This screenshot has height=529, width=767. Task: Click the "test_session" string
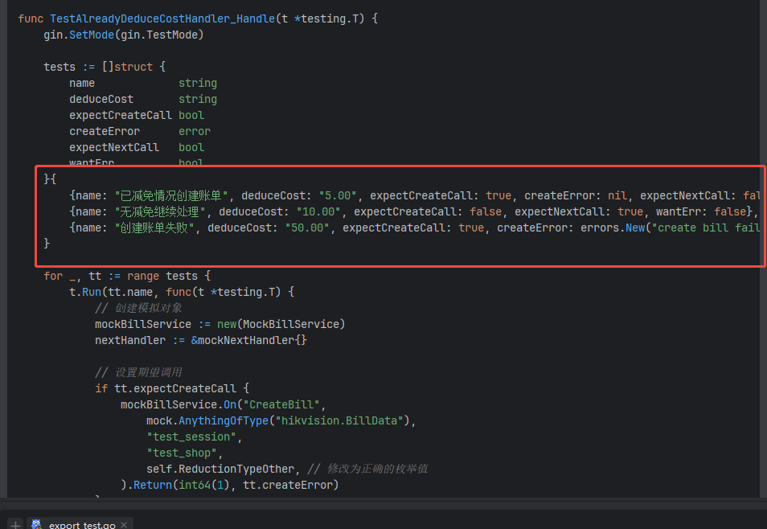[x=191, y=437]
